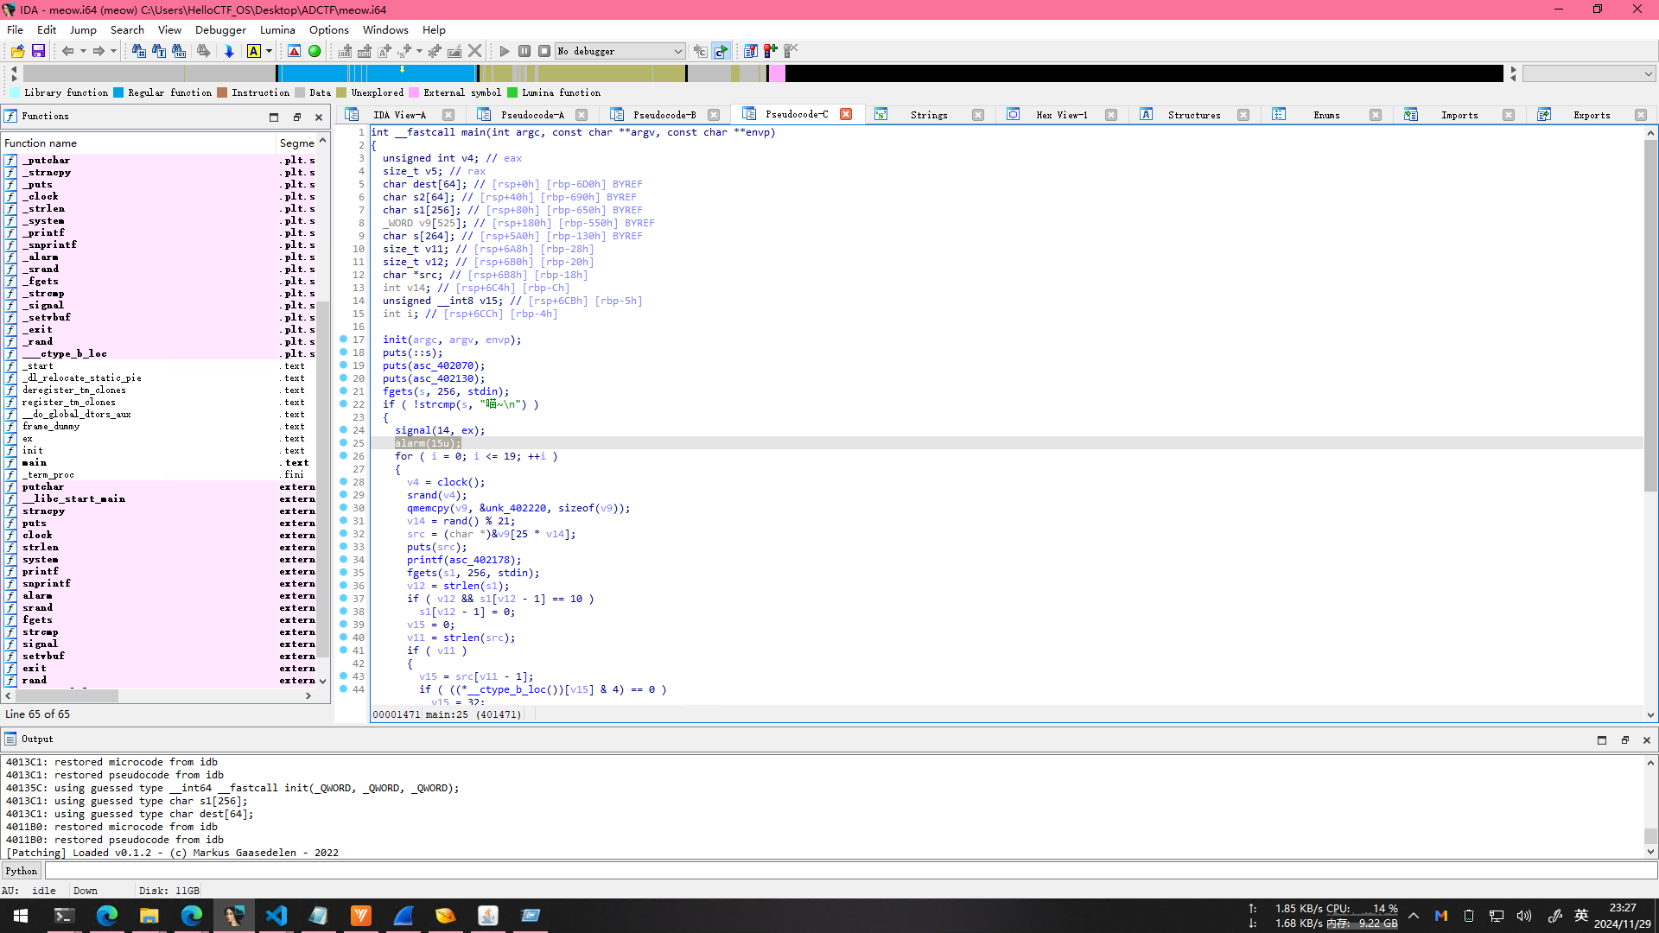The width and height of the screenshot is (1659, 933).
Task: Click the Python console button
Action: point(22,871)
